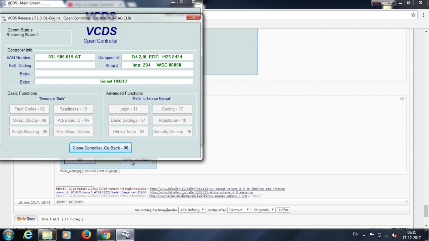
Task: Click the Windows Start orb
Action: tap(8, 234)
